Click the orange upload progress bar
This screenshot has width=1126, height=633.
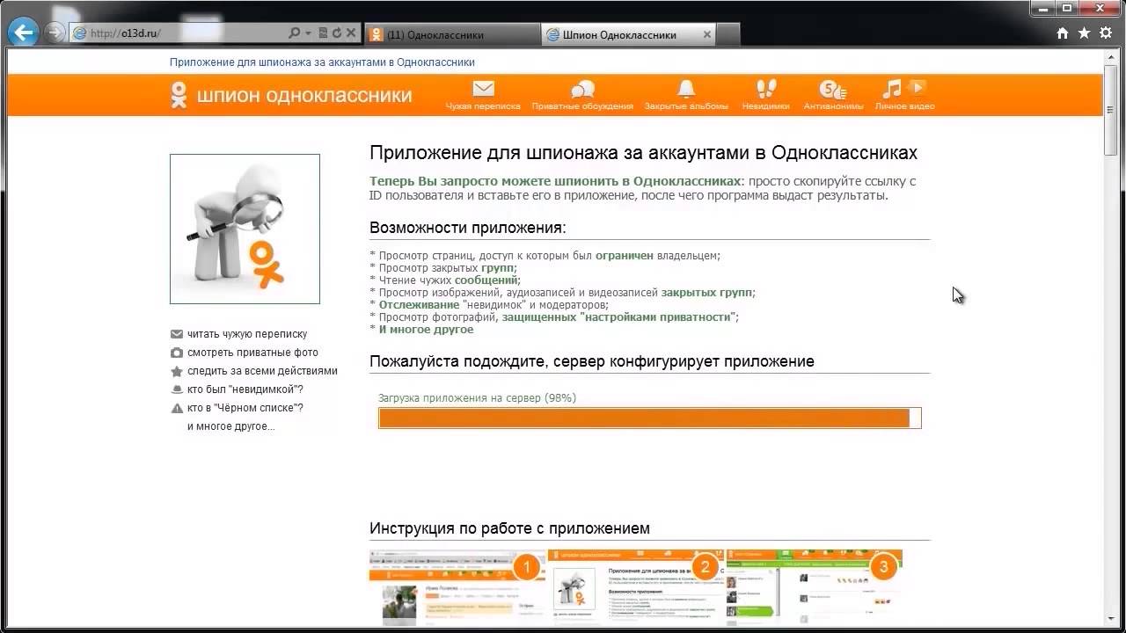click(650, 418)
